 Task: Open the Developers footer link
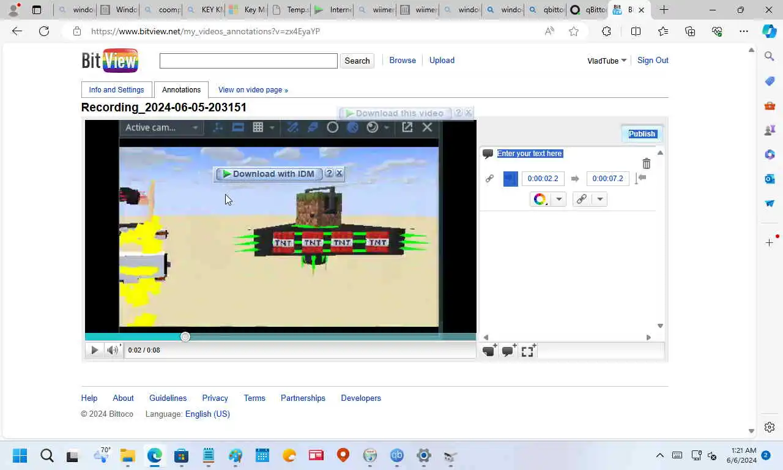(361, 398)
